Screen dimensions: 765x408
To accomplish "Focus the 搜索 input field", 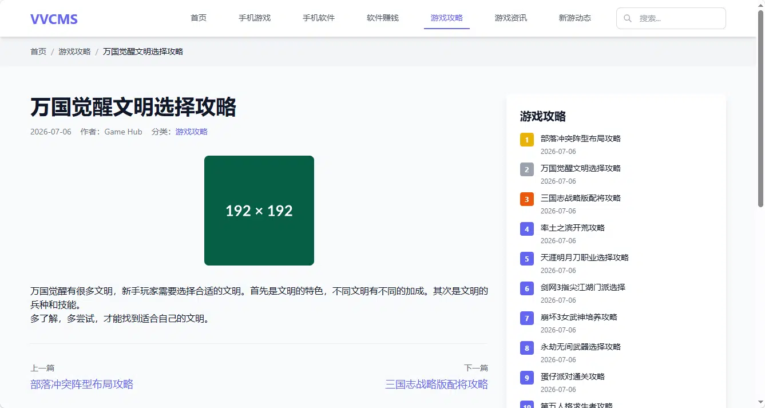I will click(x=671, y=18).
